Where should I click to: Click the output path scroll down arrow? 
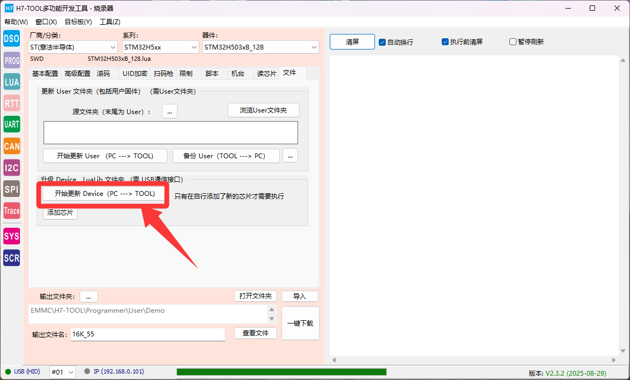272,319
